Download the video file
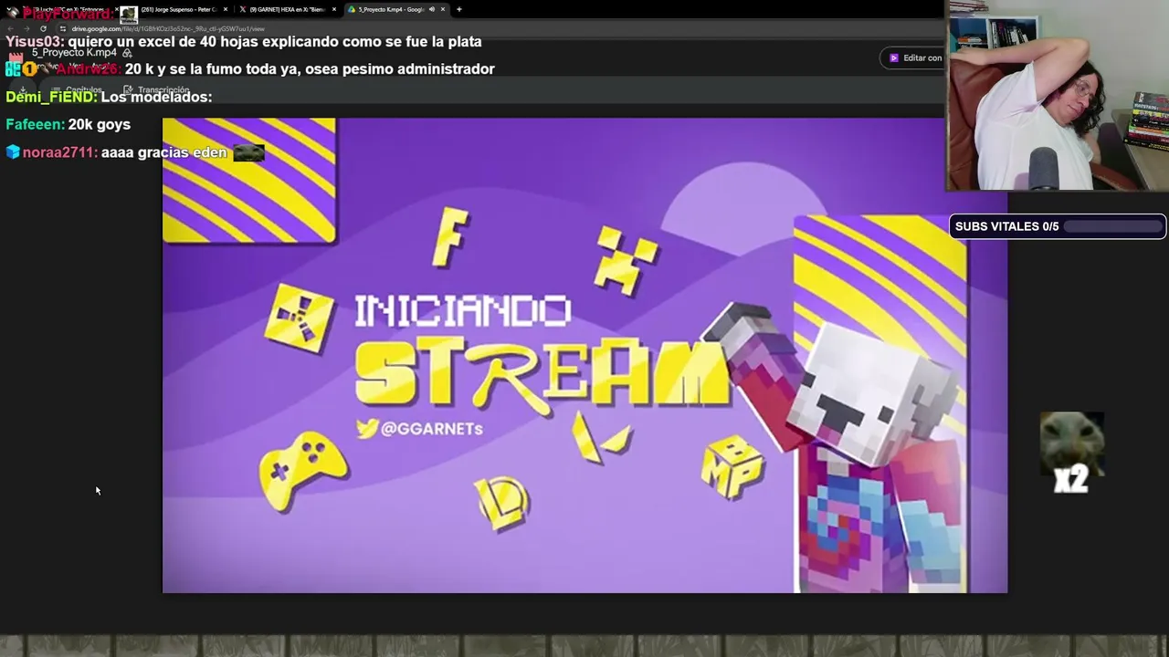 point(22,90)
